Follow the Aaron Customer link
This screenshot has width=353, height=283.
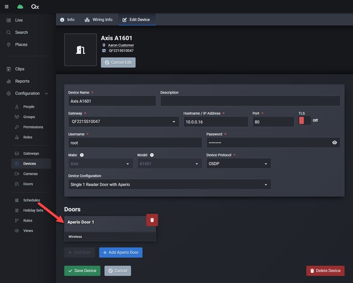[x=121, y=45]
